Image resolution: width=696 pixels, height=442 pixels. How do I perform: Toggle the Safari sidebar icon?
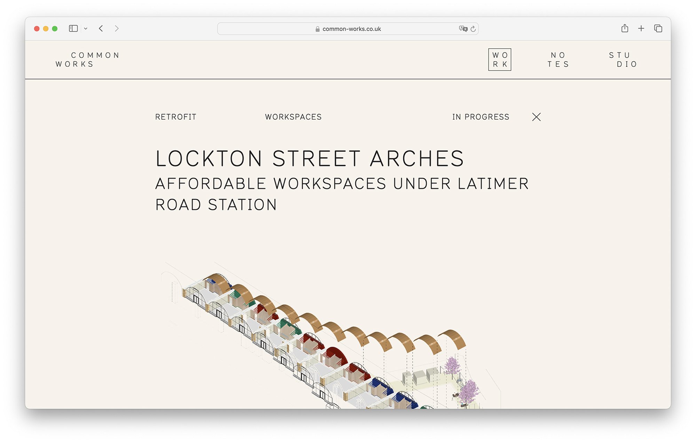[x=73, y=29]
